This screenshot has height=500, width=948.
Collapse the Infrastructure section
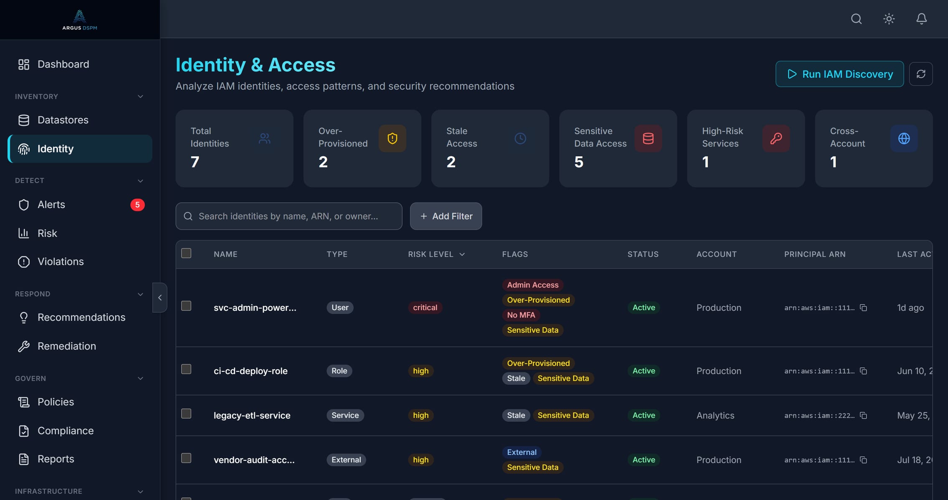click(140, 492)
